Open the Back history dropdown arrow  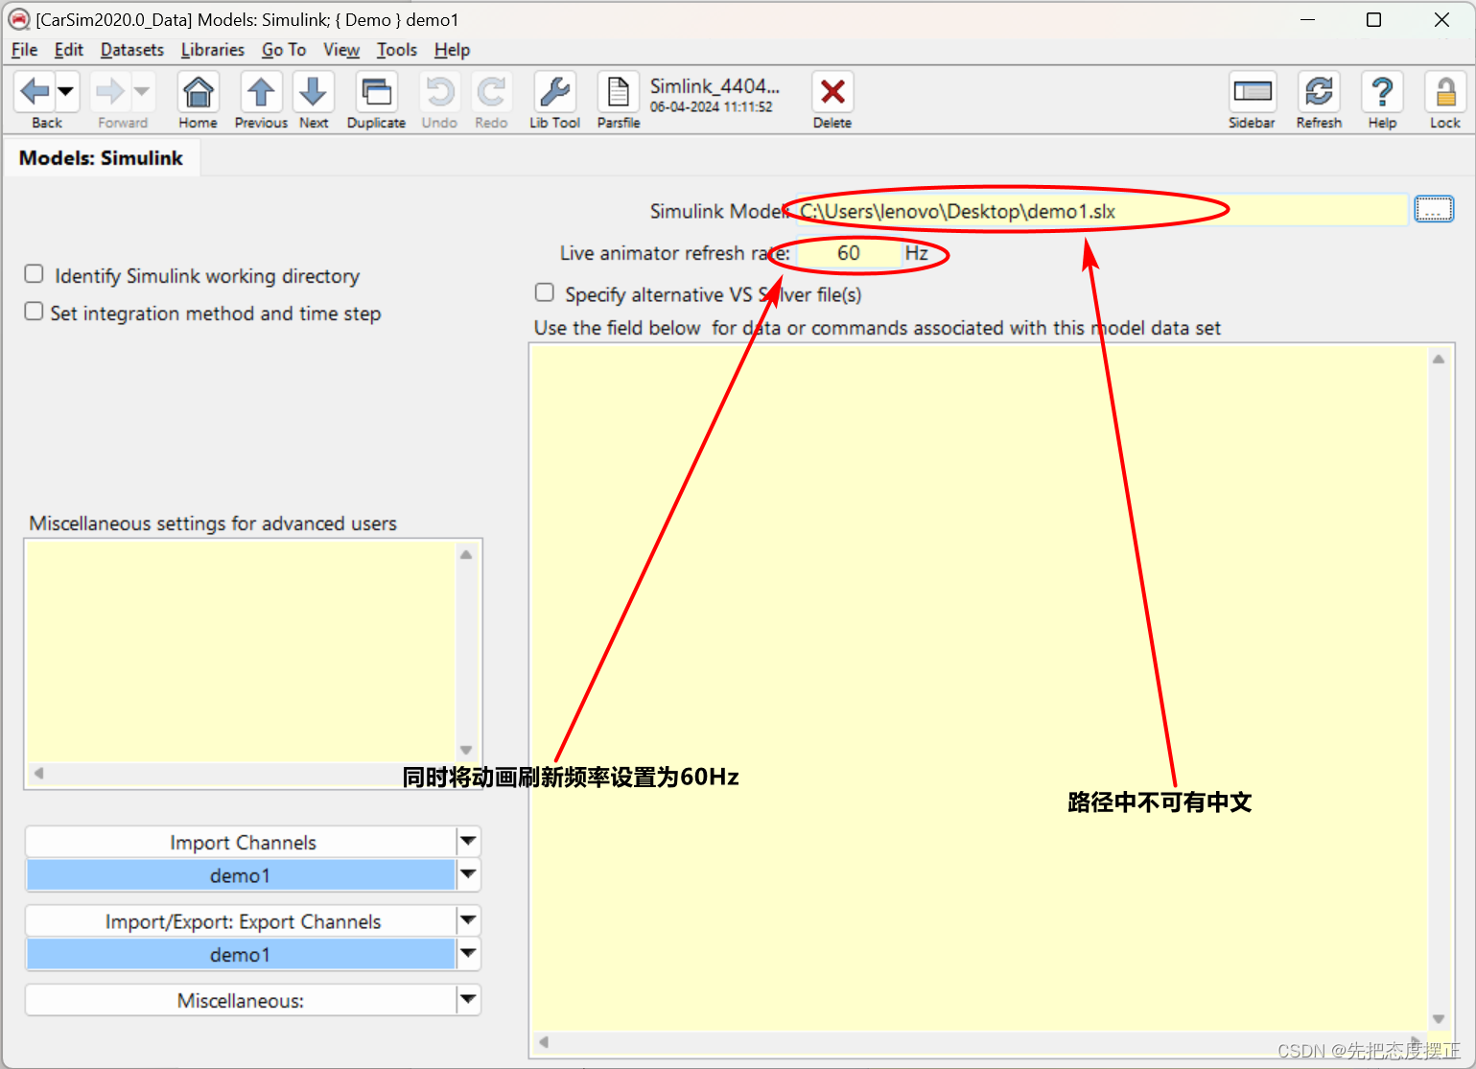[66, 92]
